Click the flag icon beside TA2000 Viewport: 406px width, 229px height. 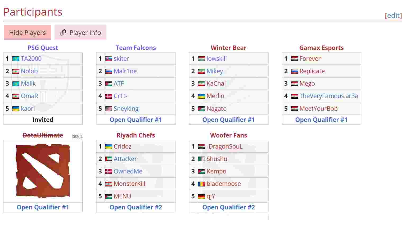click(x=16, y=59)
